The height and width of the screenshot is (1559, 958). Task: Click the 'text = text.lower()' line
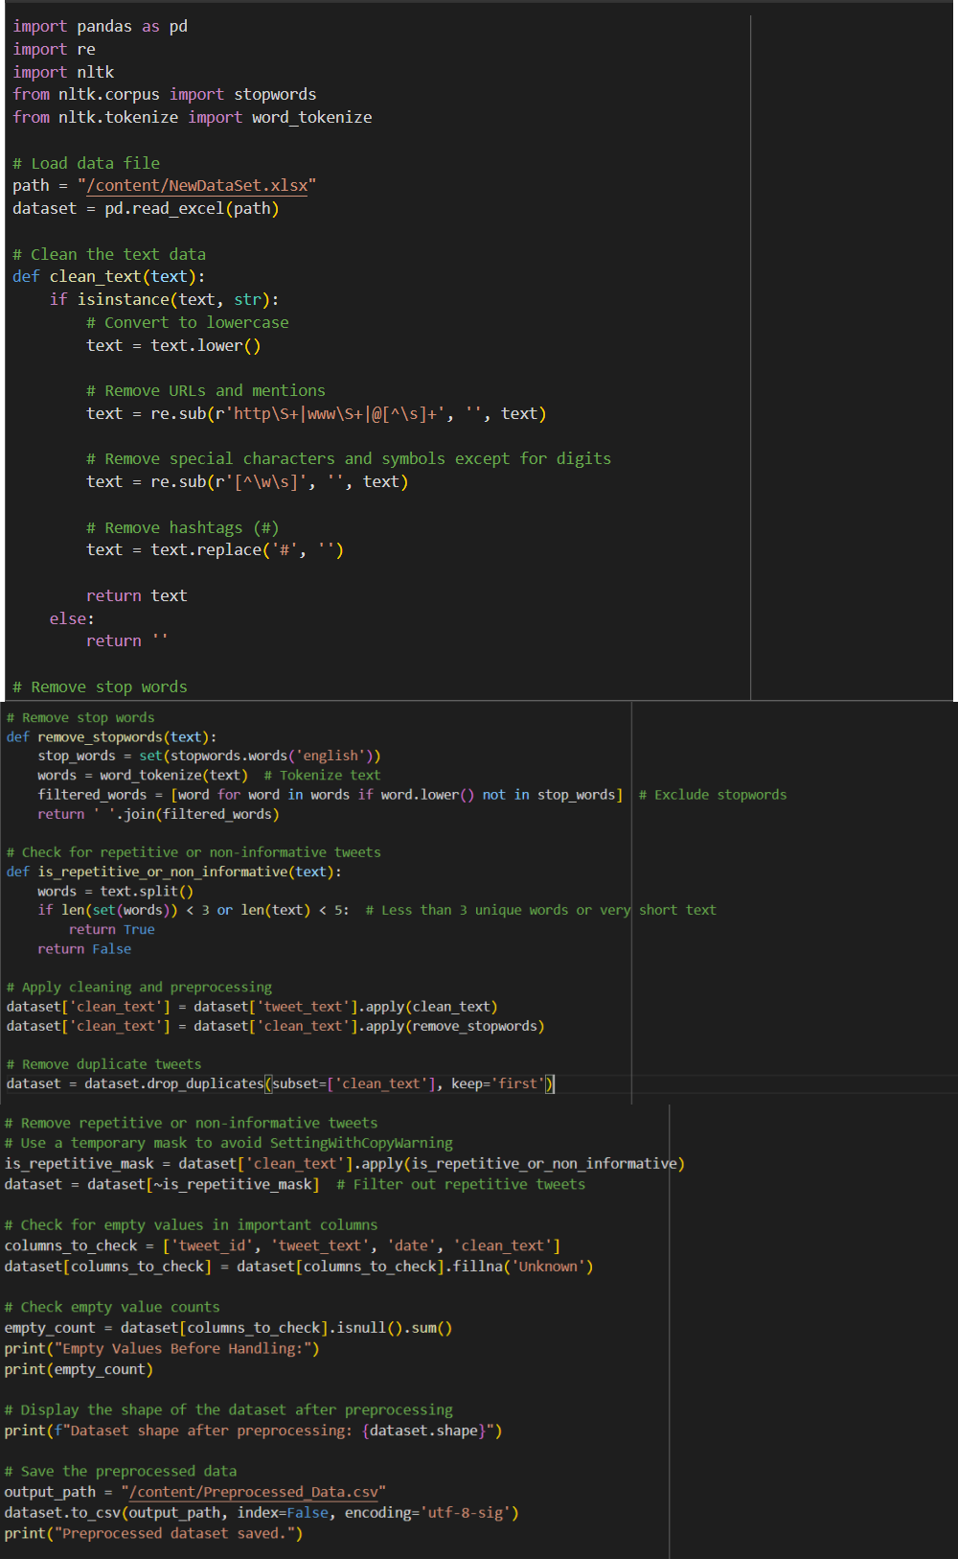[173, 346]
